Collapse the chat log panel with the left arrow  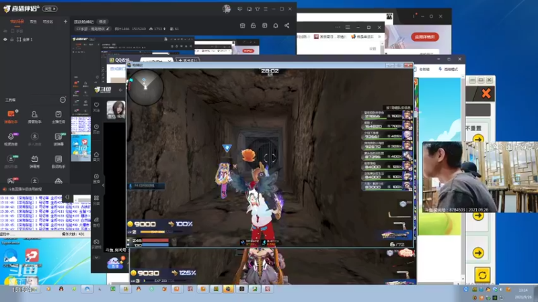click(67, 197)
